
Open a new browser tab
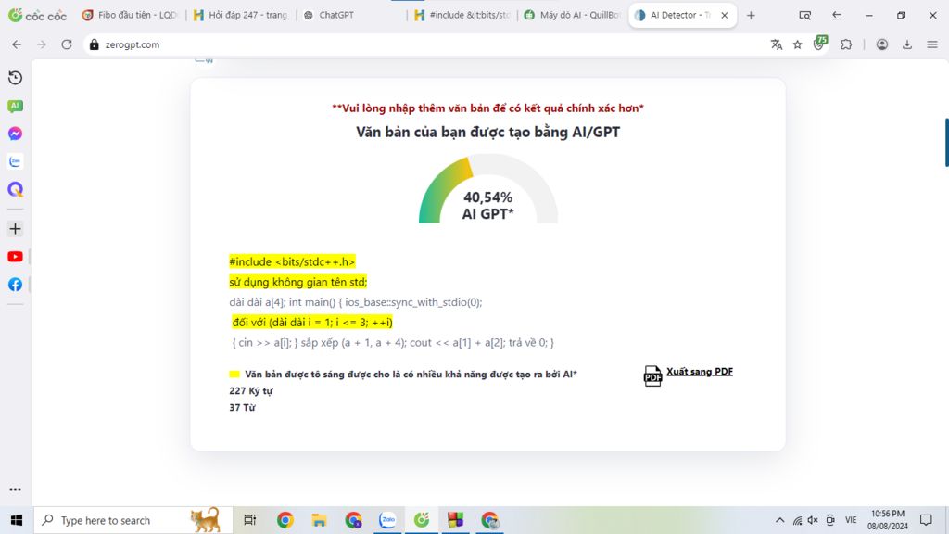(x=751, y=15)
